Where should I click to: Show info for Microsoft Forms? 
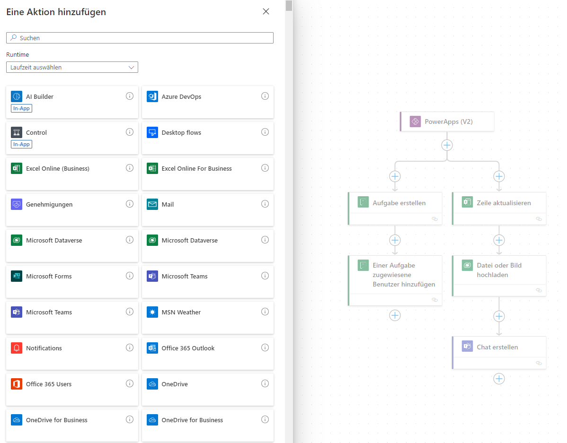(x=130, y=276)
